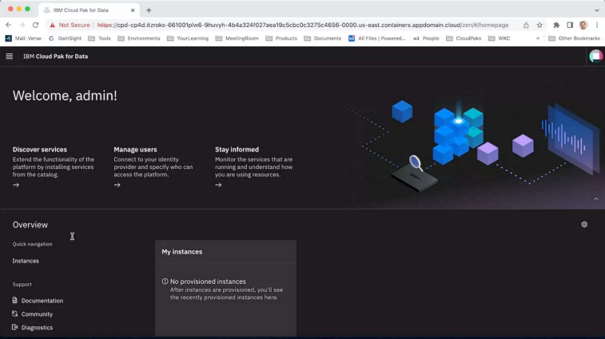Click the Manage users heading

click(135, 149)
